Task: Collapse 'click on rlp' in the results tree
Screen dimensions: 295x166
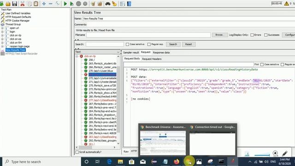Action: tap(77, 56)
